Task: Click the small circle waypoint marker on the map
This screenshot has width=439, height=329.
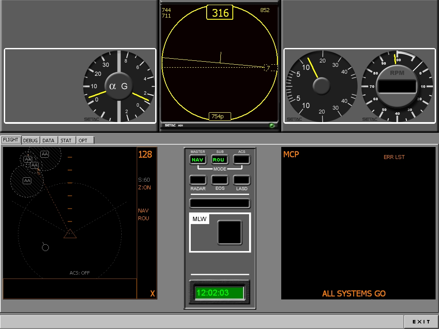Action: click(45, 247)
